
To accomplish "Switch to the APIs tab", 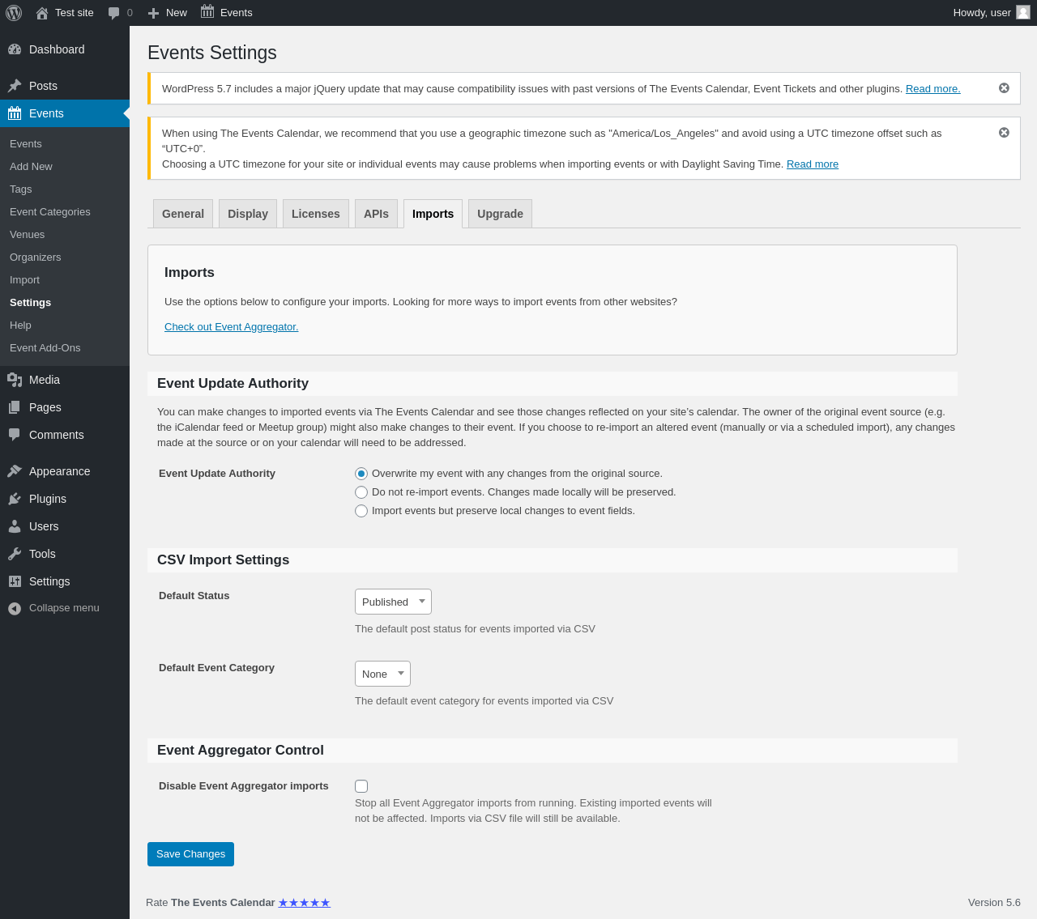I will [376, 214].
